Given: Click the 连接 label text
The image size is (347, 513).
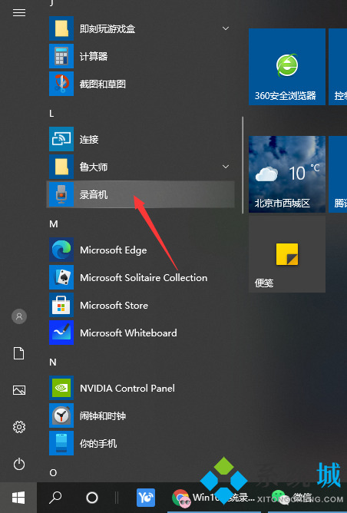Looking at the screenshot, I should 89,139.
